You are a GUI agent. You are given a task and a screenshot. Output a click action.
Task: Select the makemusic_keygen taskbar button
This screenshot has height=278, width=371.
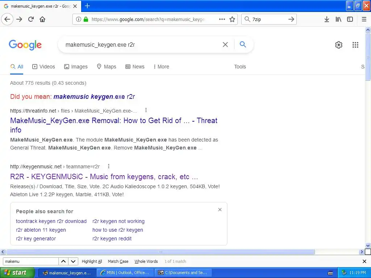(x=67, y=273)
